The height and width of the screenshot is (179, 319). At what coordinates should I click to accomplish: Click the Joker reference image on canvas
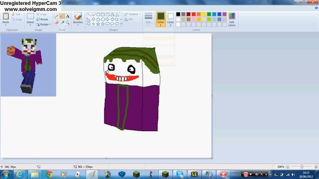[x=28, y=65]
